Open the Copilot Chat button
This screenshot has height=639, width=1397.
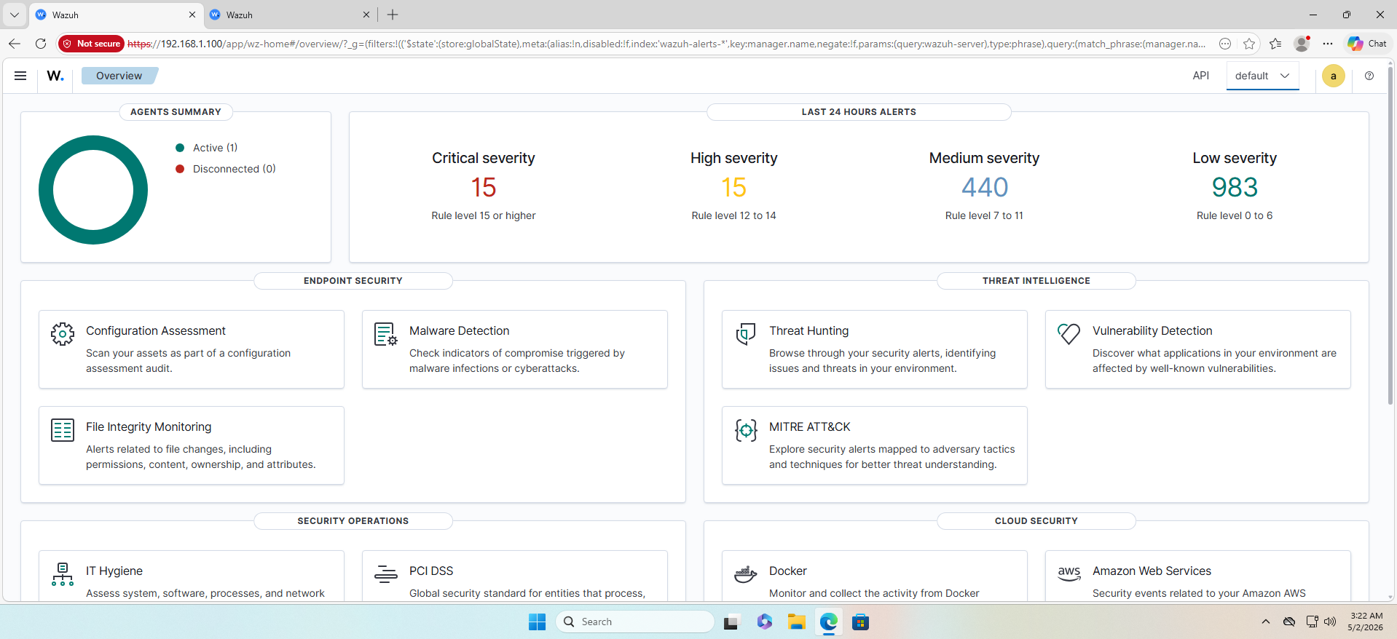1366,44
